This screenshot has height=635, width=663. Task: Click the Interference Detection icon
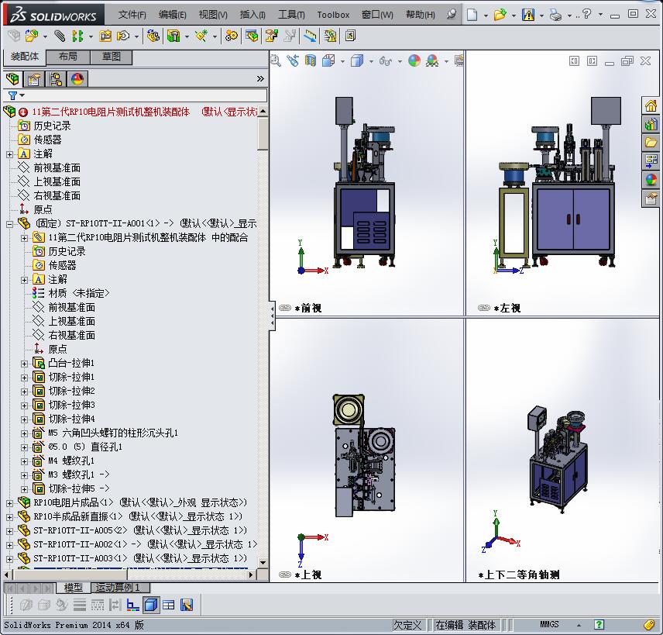pos(330,36)
